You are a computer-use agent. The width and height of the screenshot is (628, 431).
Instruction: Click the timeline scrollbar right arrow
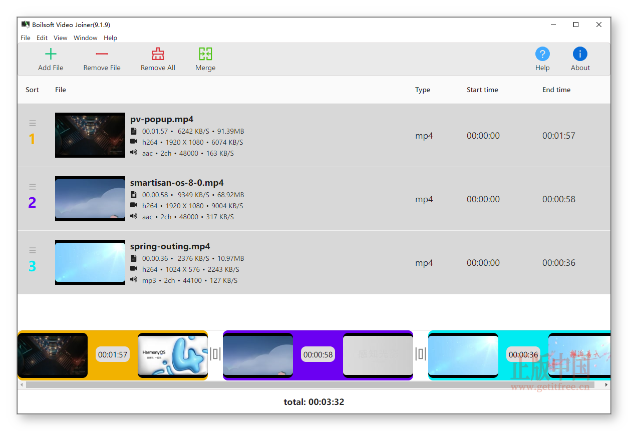pyautogui.click(x=606, y=385)
